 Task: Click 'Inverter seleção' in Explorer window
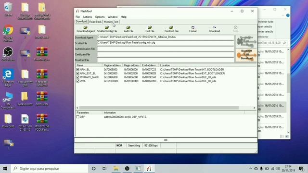click(266, 32)
